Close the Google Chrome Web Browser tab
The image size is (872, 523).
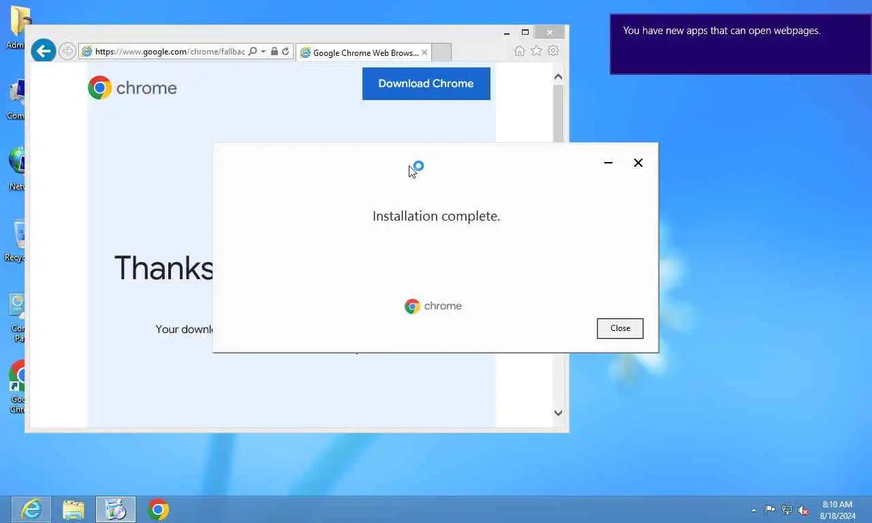pos(424,52)
